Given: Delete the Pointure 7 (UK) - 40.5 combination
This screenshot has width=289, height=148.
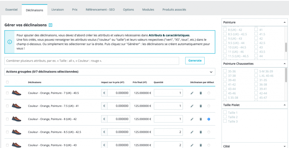Looking at the screenshot, I should tap(201, 93).
